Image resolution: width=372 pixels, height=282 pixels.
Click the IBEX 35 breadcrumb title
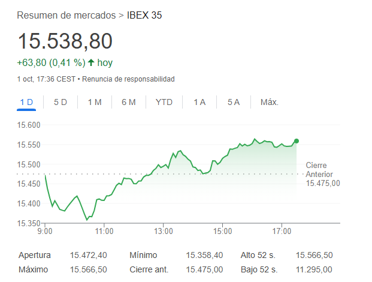click(x=144, y=15)
